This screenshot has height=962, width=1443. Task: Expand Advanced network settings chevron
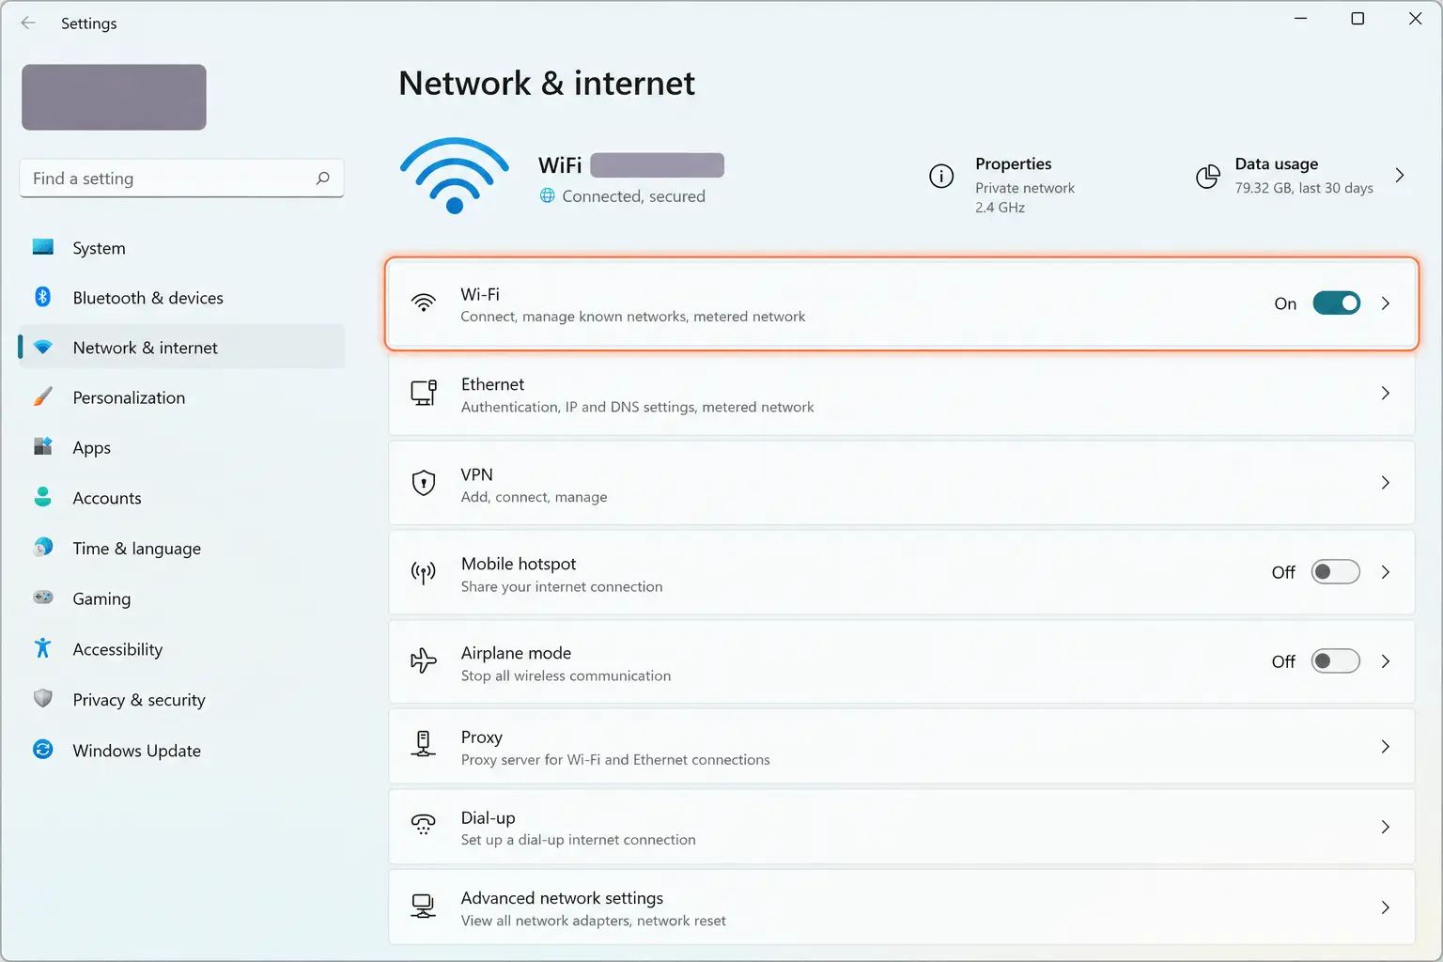click(x=1386, y=908)
